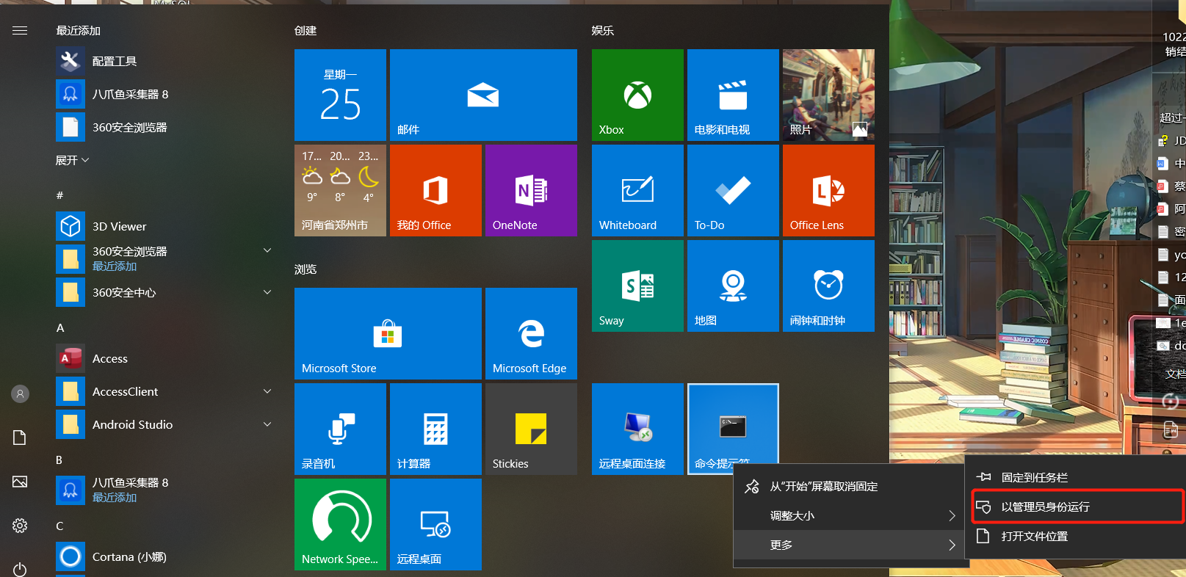Launch the 我的 Office tile
This screenshot has width=1186, height=577.
pyautogui.click(x=435, y=190)
